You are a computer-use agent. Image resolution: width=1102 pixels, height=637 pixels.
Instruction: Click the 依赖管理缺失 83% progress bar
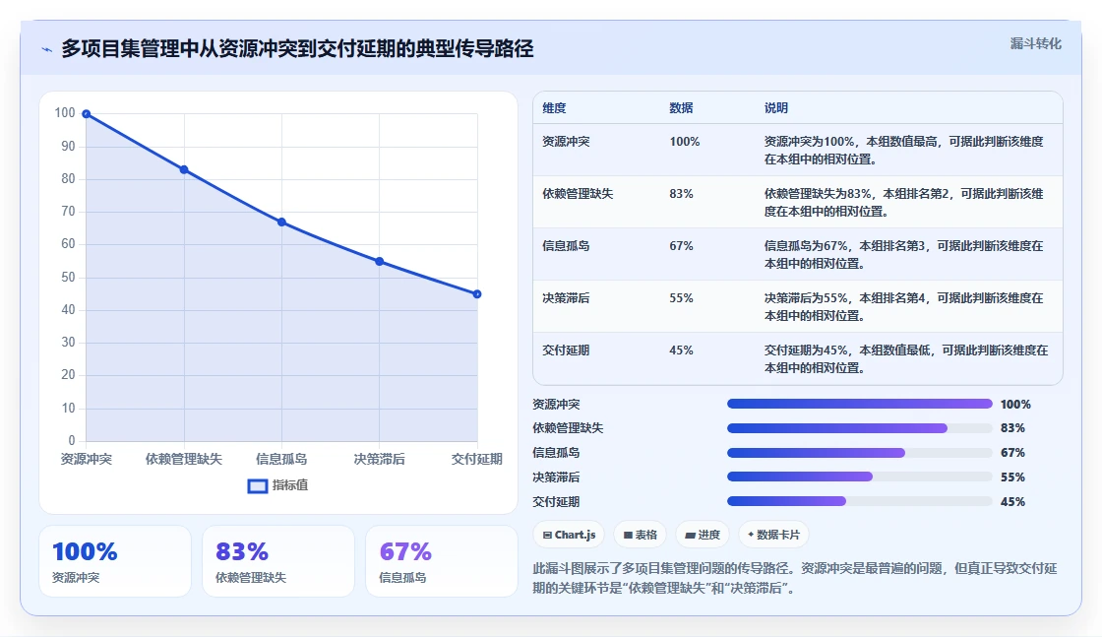click(x=860, y=428)
